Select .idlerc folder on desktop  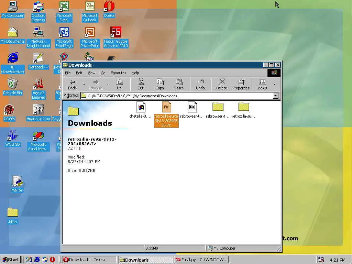[13, 216]
